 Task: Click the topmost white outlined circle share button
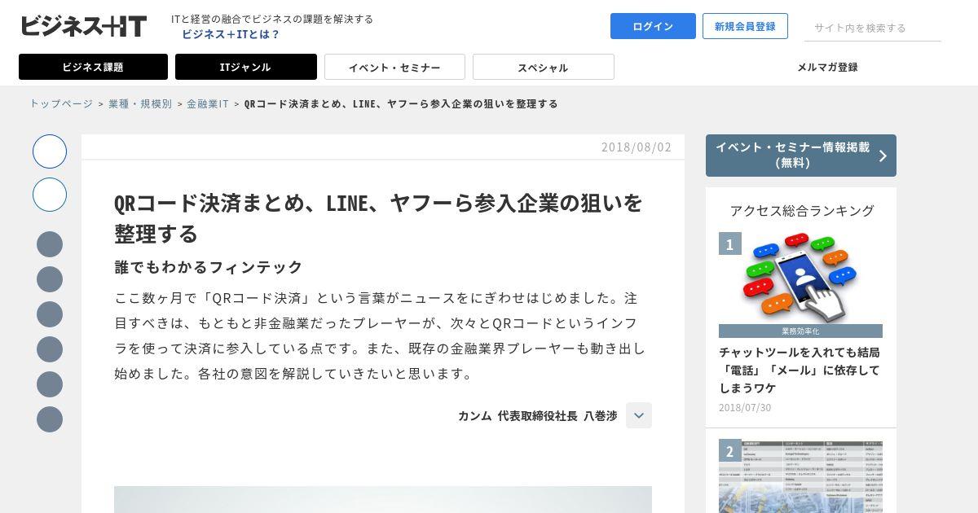pos(50,151)
